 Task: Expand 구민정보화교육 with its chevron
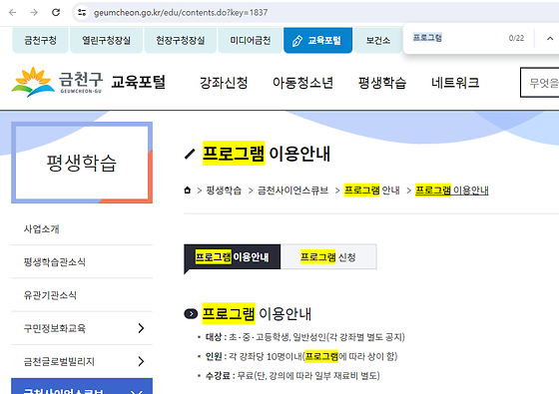click(x=141, y=328)
